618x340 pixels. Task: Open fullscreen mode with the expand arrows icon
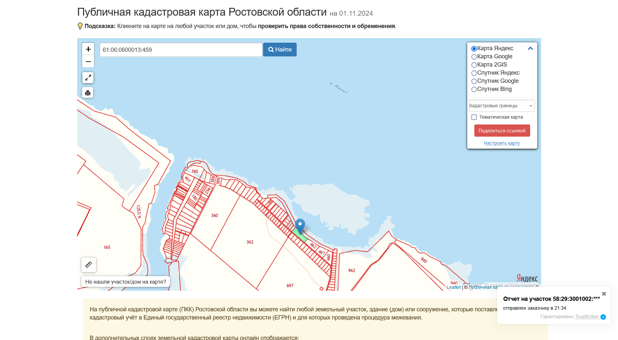88,78
